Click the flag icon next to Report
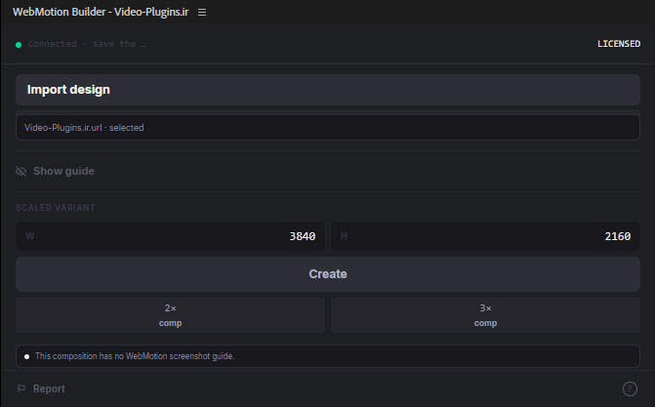This screenshot has width=655, height=407. click(x=21, y=388)
